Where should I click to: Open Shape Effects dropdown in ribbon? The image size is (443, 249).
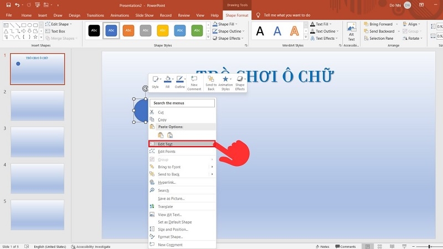point(228,38)
